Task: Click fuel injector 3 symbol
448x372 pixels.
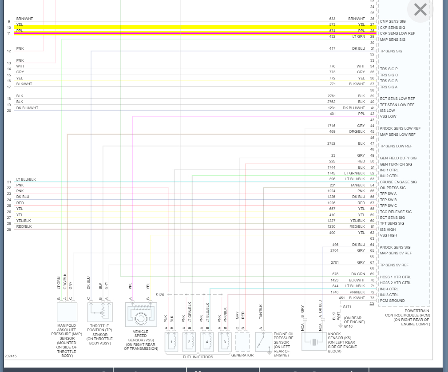Action: 225,342
